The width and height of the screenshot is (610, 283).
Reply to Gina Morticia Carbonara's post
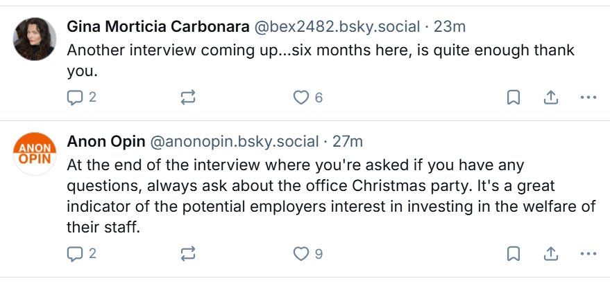pos(75,98)
